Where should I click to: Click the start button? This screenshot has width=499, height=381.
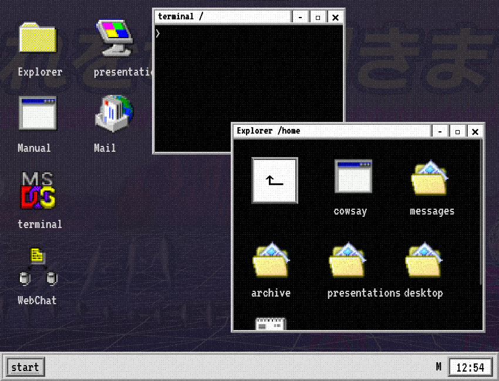[x=25, y=368]
